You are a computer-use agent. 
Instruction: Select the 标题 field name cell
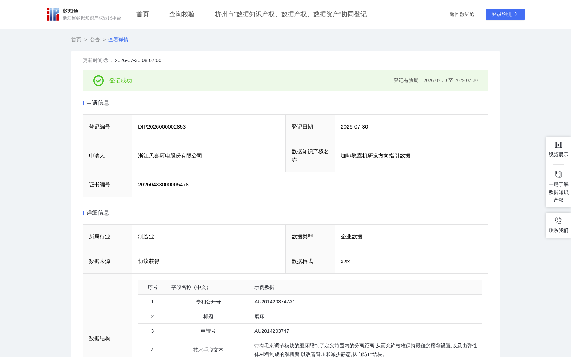pyautogui.click(x=208, y=316)
